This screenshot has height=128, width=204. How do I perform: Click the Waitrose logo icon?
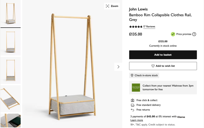pyautogui.click(x=136, y=88)
